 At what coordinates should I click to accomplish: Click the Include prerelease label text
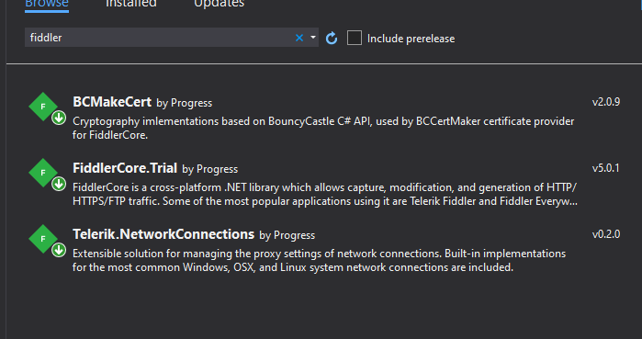[411, 39]
